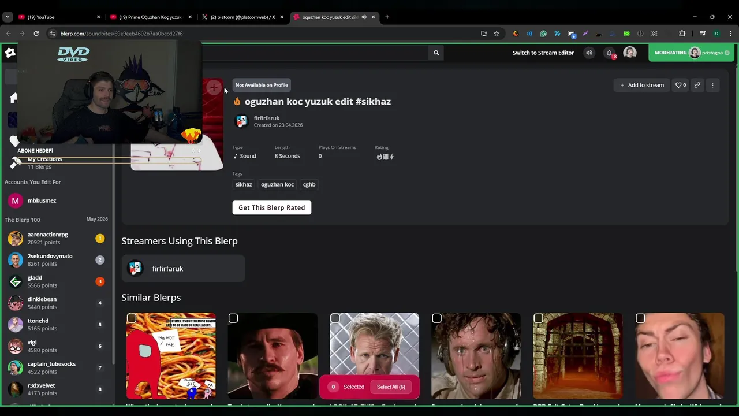Switch to the YouTube tab

click(58, 17)
